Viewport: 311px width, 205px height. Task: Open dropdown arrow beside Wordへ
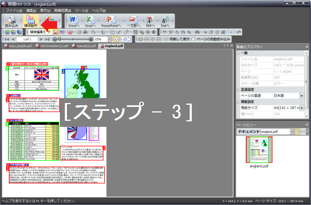pyautogui.click(x=82, y=21)
